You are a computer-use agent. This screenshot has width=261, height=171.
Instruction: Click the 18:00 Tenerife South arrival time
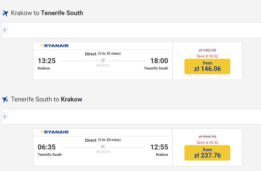click(x=159, y=61)
